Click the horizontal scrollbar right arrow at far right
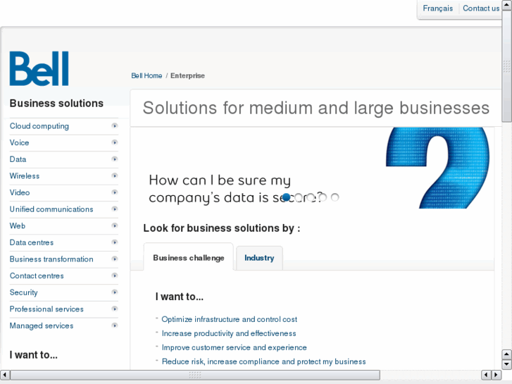The height and width of the screenshot is (384, 512). [497, 375]
